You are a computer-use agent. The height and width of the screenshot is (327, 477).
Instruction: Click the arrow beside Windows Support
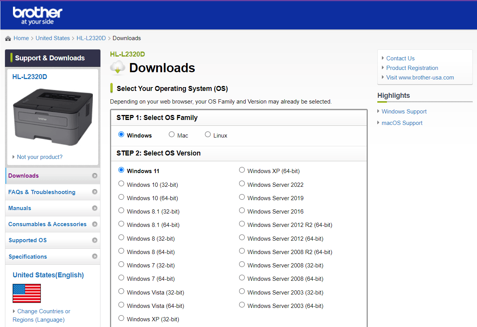[x=378, y=111]
